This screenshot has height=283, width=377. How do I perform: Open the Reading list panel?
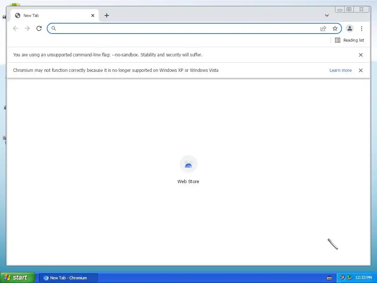pos(350,40)
